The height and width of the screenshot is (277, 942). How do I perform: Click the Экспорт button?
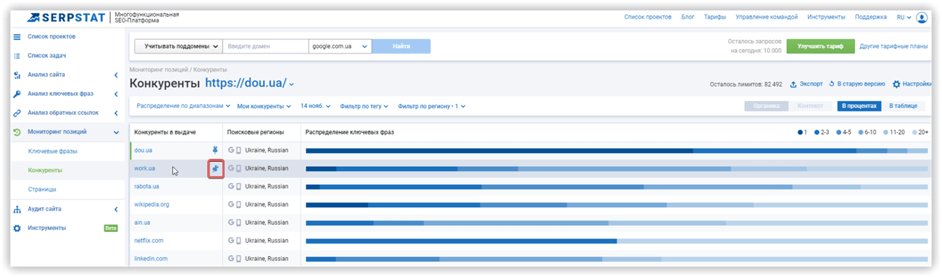tap(806, 84)
